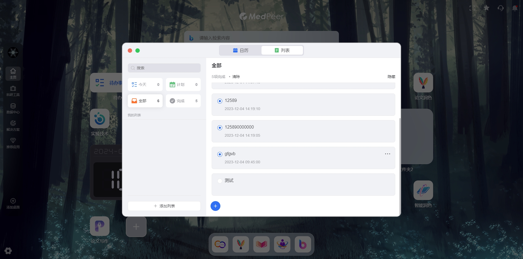Open the 实验技术 desktop app icon
Screen dimensions: 523x259
tap(100, 119)
